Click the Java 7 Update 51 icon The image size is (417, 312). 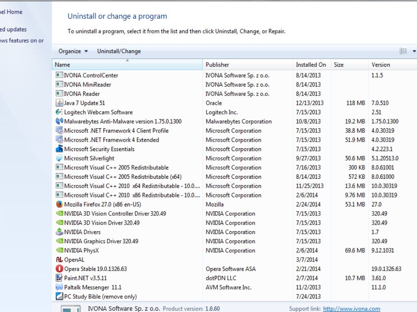click(59, 103)
